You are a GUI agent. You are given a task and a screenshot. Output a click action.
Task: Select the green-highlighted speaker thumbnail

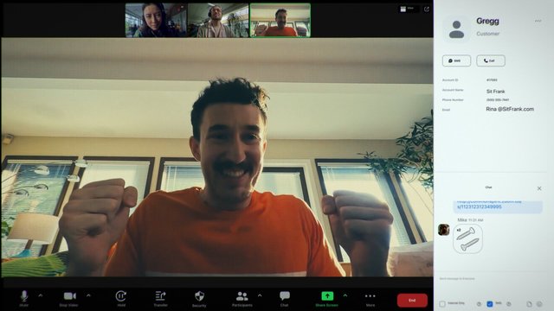[280, 20]
